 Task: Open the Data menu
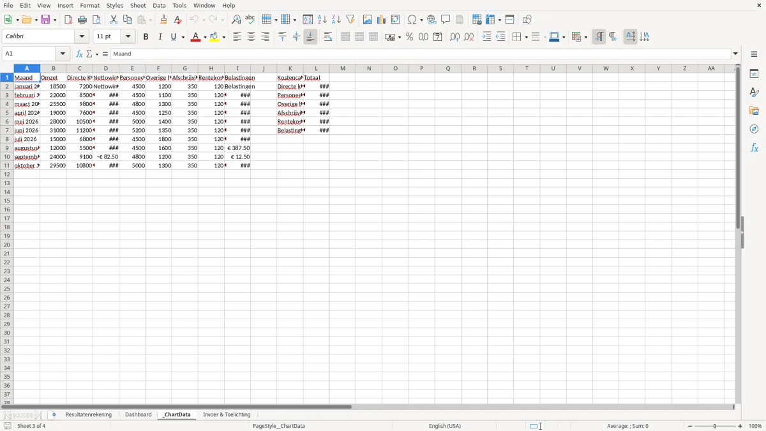tap(159, 5)
